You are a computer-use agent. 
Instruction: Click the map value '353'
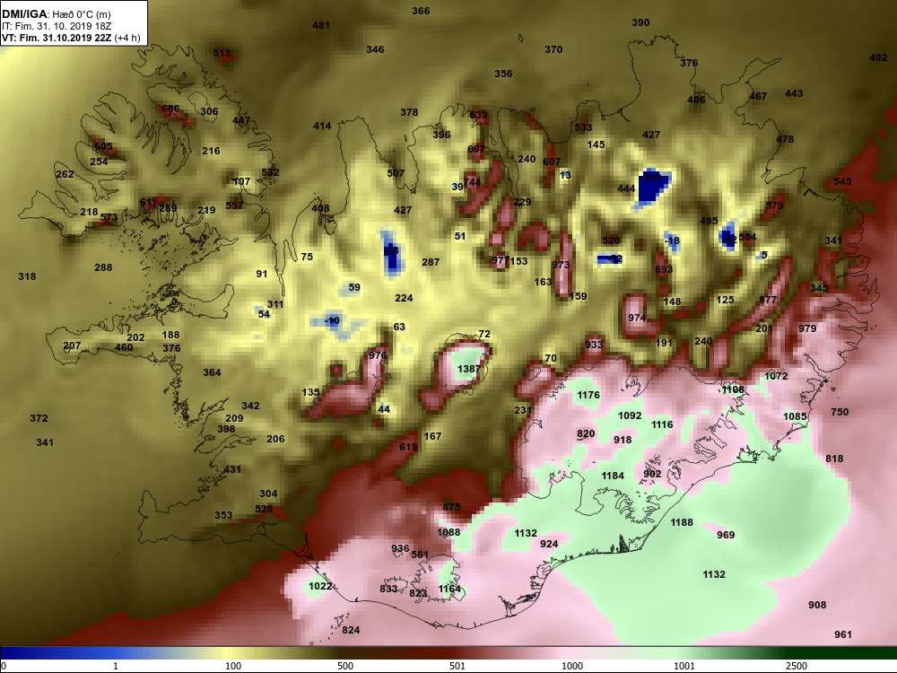[x=223, y=515]
